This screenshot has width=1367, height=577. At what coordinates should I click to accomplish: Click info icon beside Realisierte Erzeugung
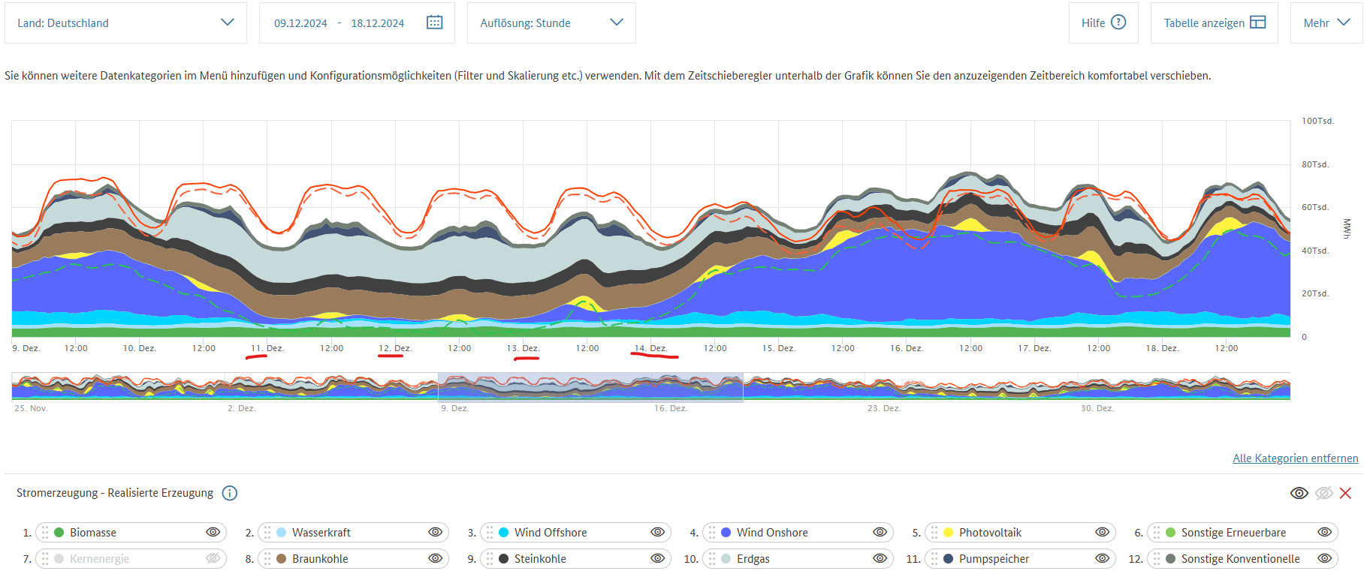pyautogui.click(x=230, y=493)
